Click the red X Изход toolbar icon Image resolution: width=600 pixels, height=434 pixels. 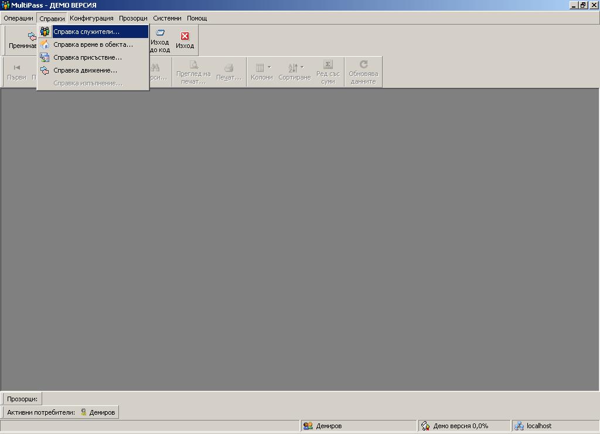pos(185,36)
